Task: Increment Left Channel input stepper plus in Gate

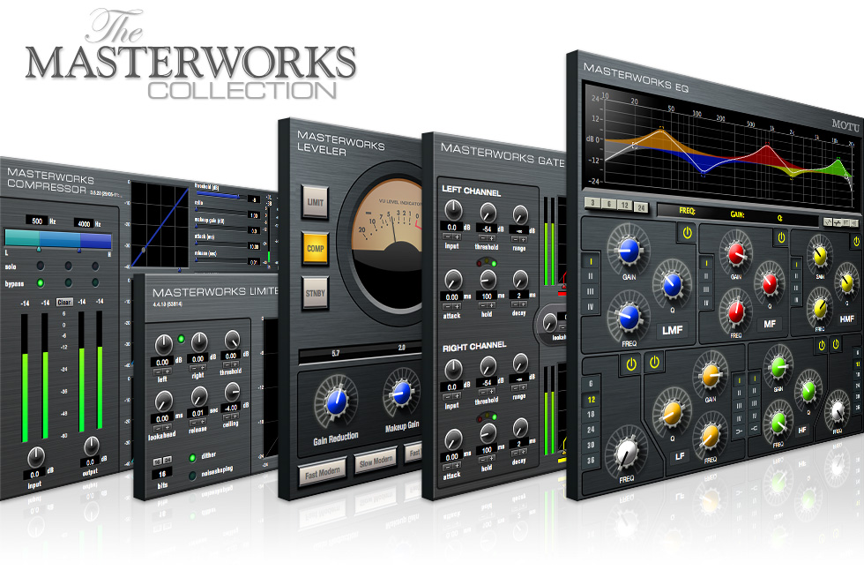Action: pos(457,237)
